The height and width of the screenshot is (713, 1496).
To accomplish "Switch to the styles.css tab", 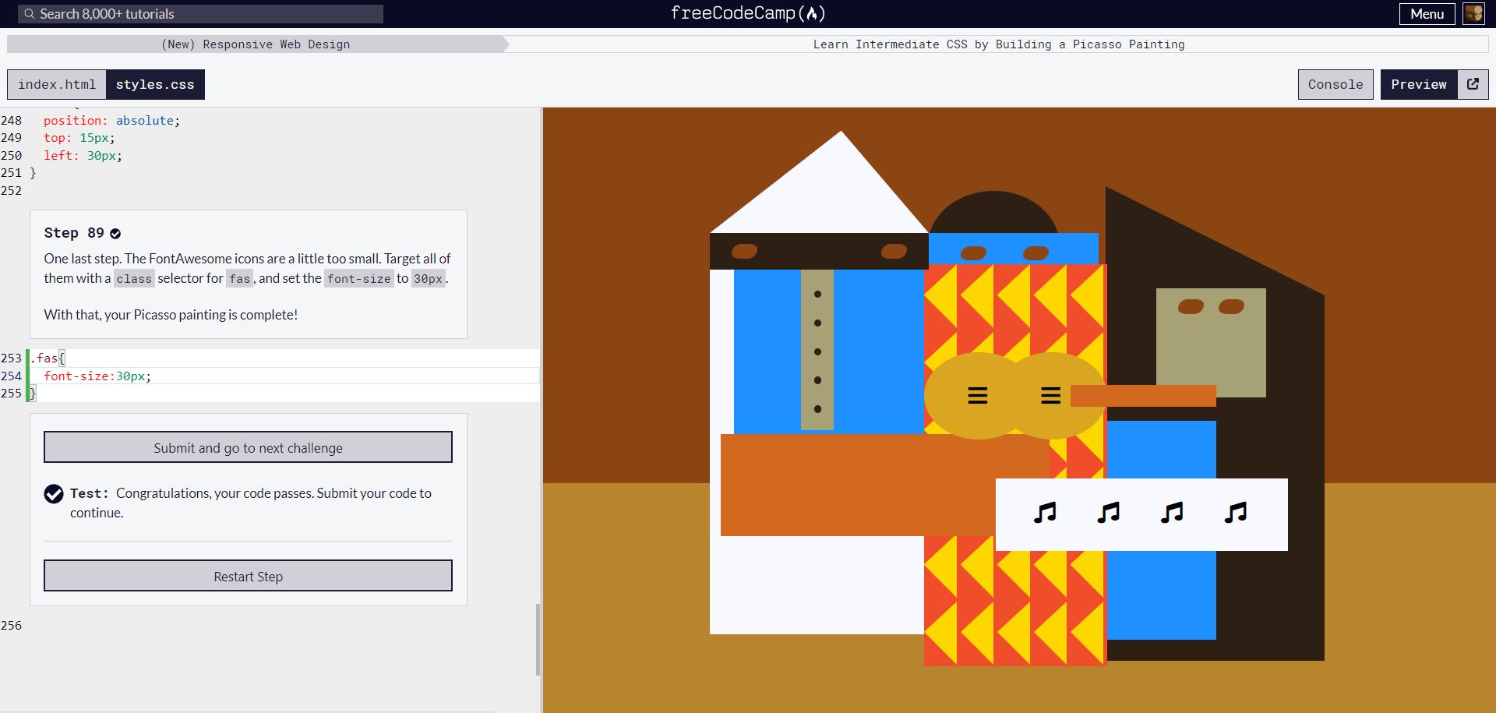I will tap(155, 84).
